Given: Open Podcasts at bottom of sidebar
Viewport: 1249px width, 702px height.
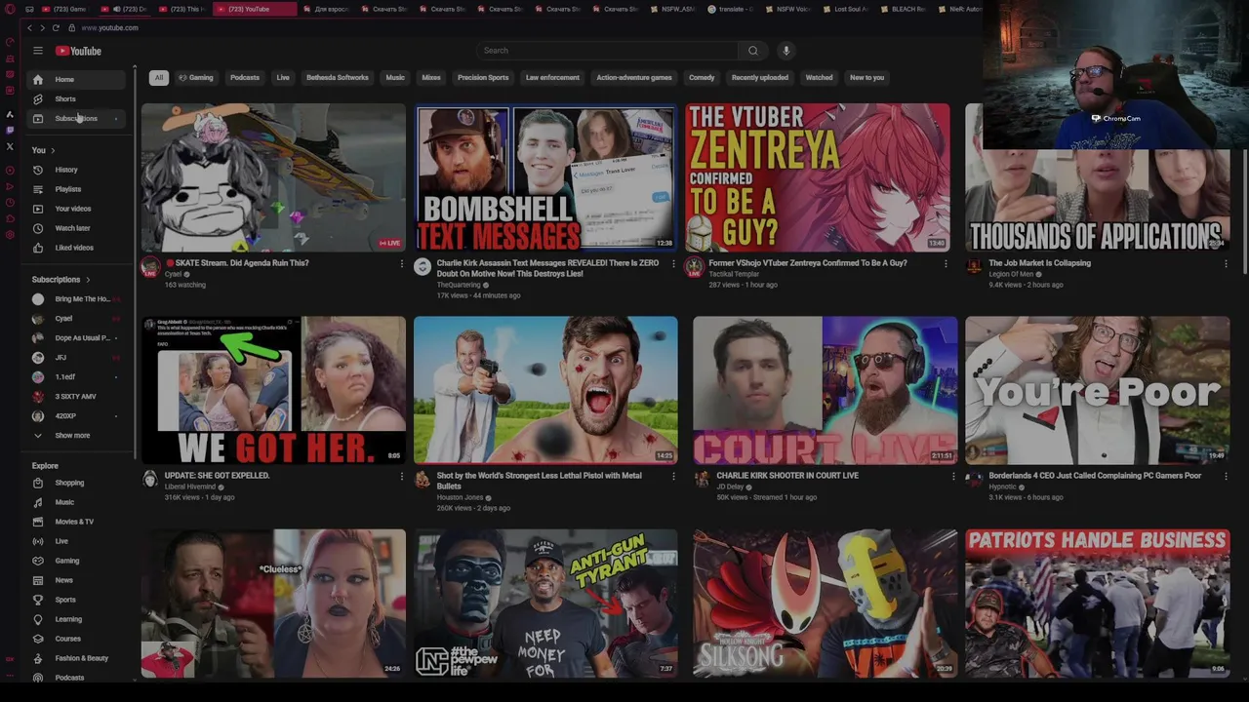Looking at the screenshot, I should tap(78, 677).
